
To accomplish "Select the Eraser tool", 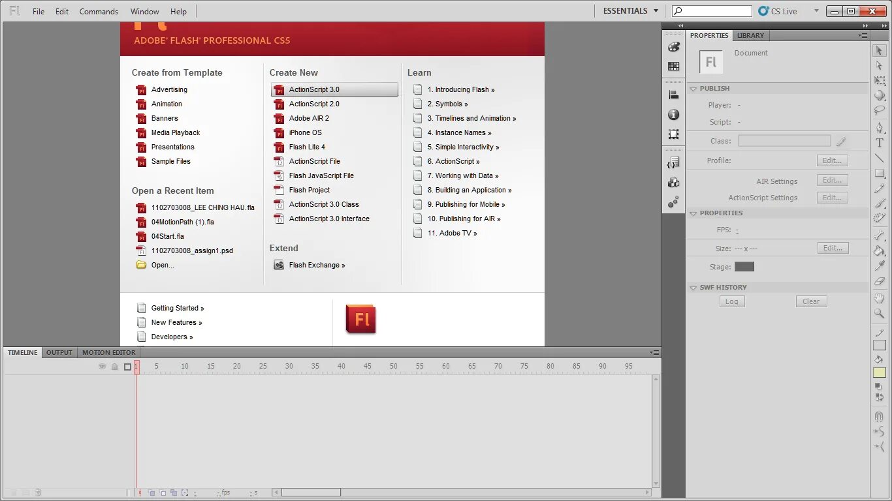I will [880, 281].
